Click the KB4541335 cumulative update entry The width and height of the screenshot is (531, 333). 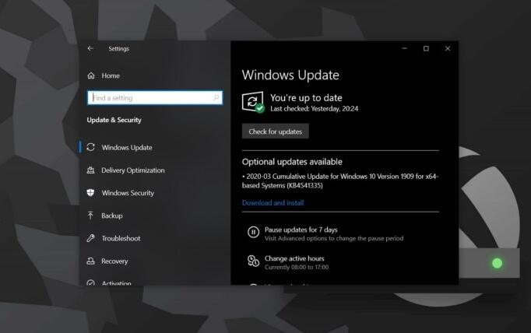[x=340, y=181]
